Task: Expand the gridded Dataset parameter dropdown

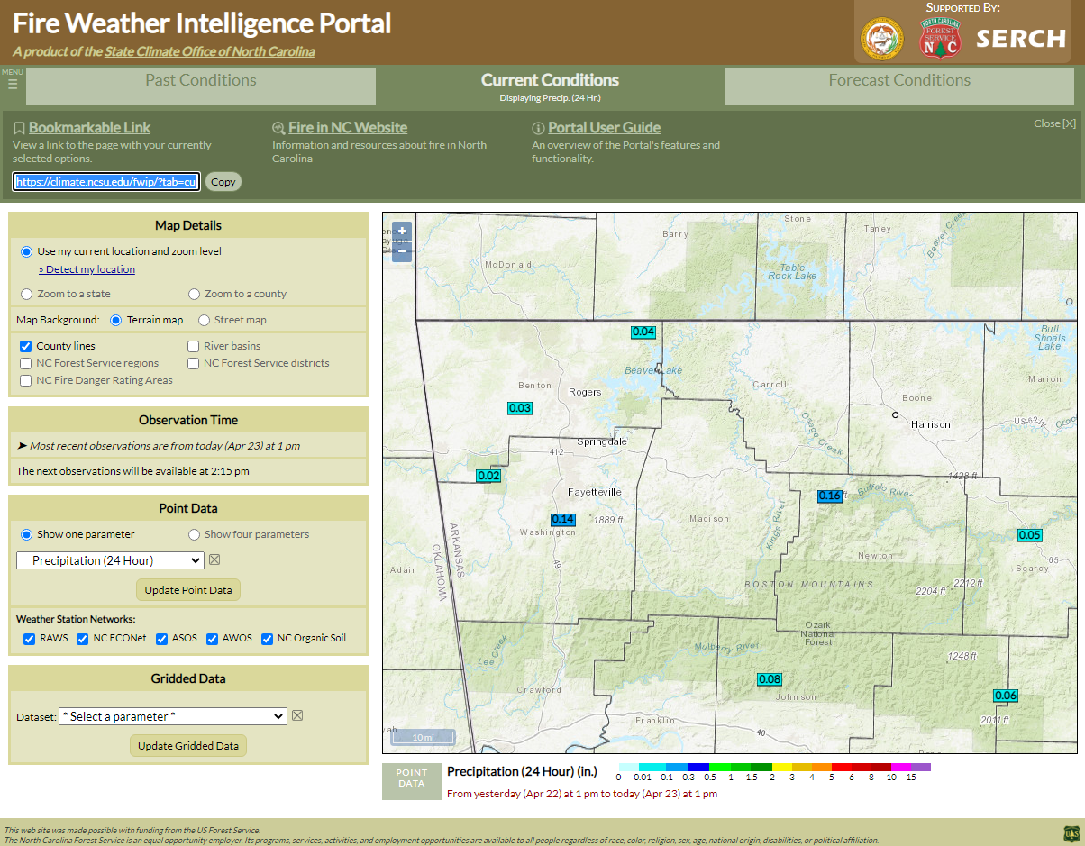Action: point(173,716)
